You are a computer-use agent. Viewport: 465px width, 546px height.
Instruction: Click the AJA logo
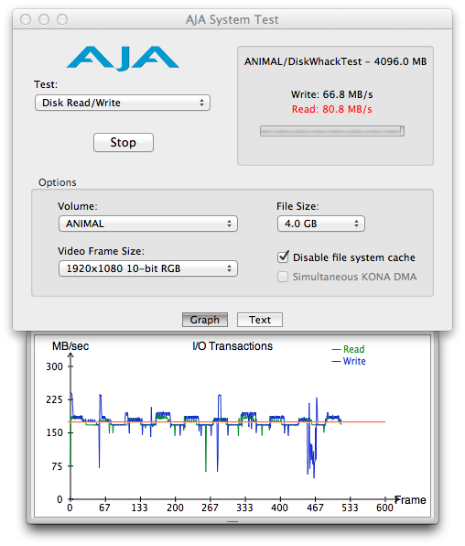[123, 58]
